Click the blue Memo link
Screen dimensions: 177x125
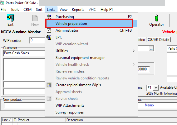pyautogui.click(x=149, y=105)
